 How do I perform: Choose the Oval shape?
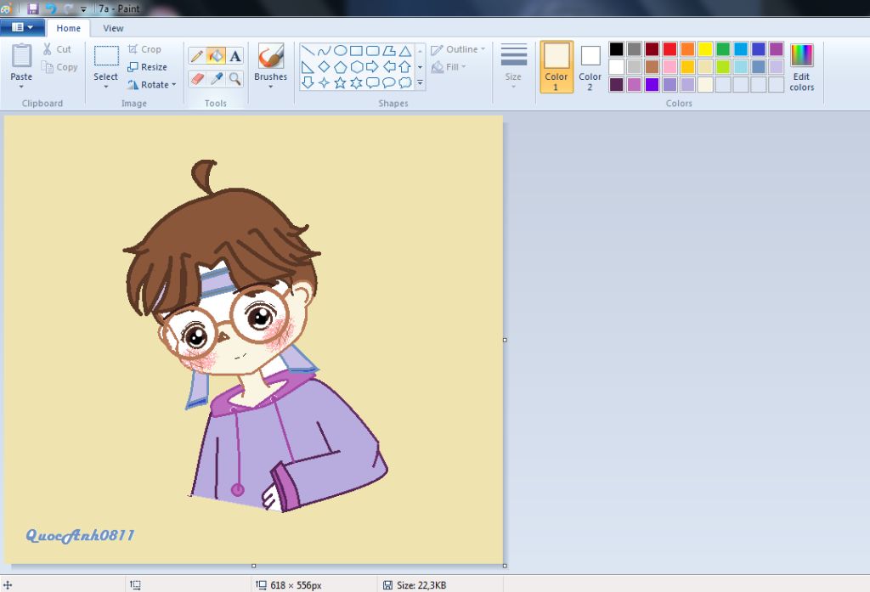pyautogui.click(x=340, y=51)
